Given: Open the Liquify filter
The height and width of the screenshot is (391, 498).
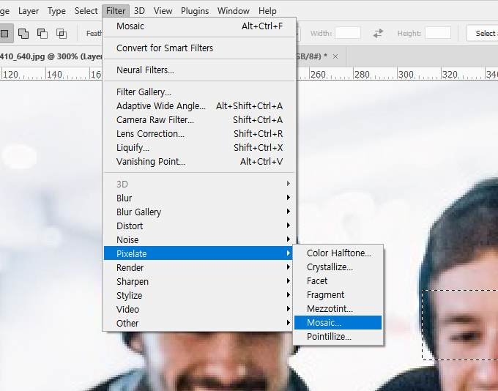Looking at the screenshot, I should 199,148.
